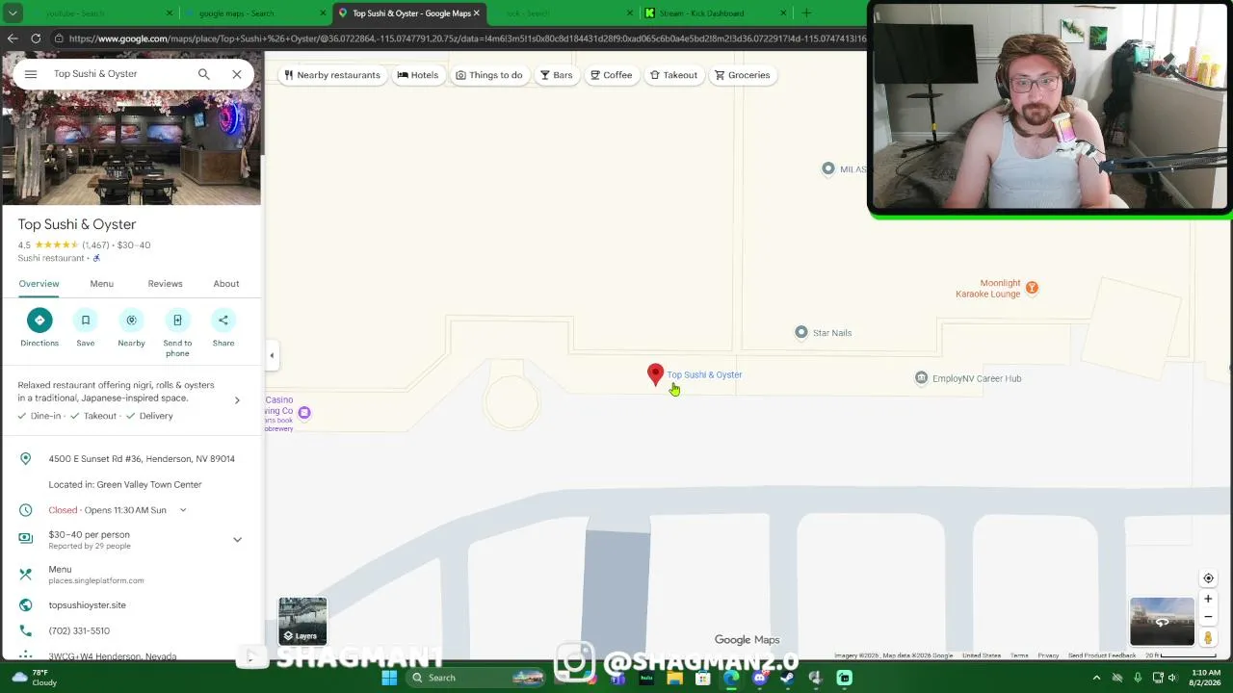This screenshot has height=693, width=1233.
Task: Click the Send to phone icon
Action: click(177, 321)
